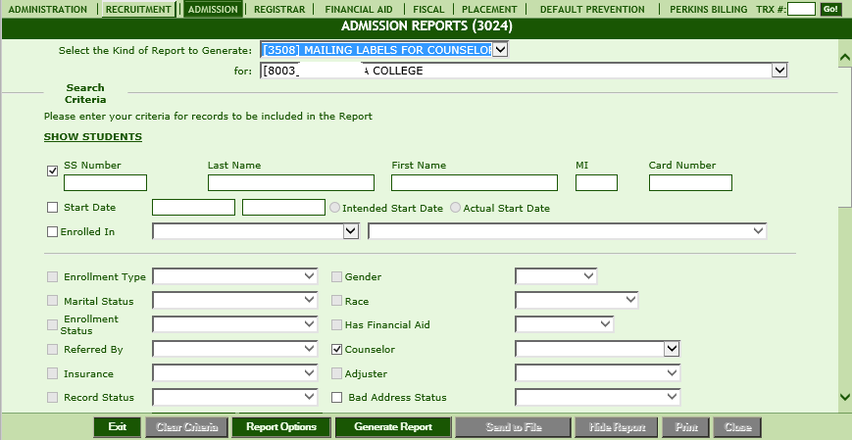Click the Last Name input field
The image size is (852, 440).
click(x=291, y=182)
